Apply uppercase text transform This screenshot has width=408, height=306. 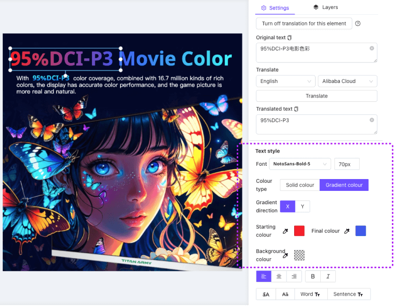(x=266, y=294)
